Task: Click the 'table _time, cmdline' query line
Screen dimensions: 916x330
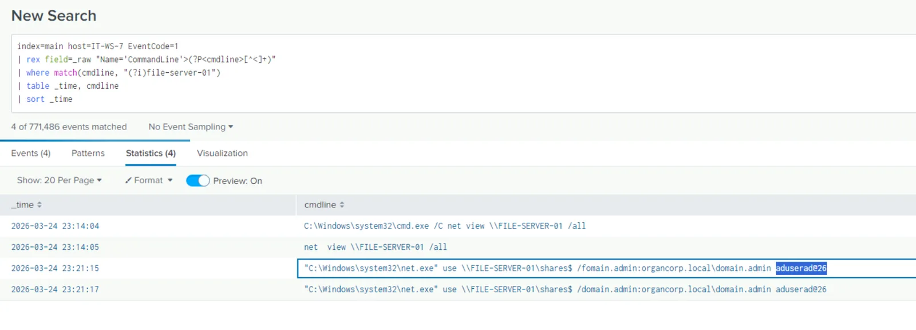Action: click(68, 86)
